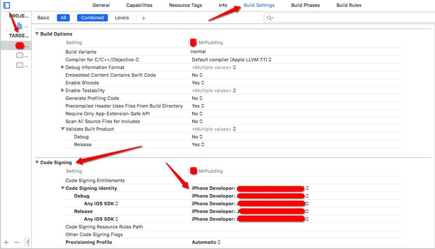Open Provisioning Profile Automatic dropdown

tap(206, 242)
